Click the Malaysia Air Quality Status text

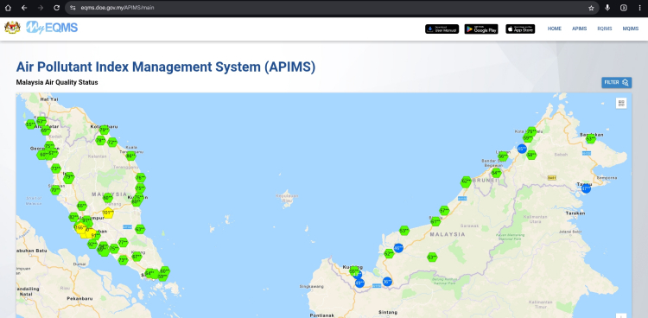coord(57,82)
